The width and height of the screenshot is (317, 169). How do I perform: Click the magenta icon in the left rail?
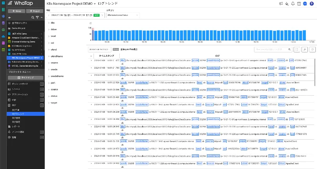tap(3, 43)
